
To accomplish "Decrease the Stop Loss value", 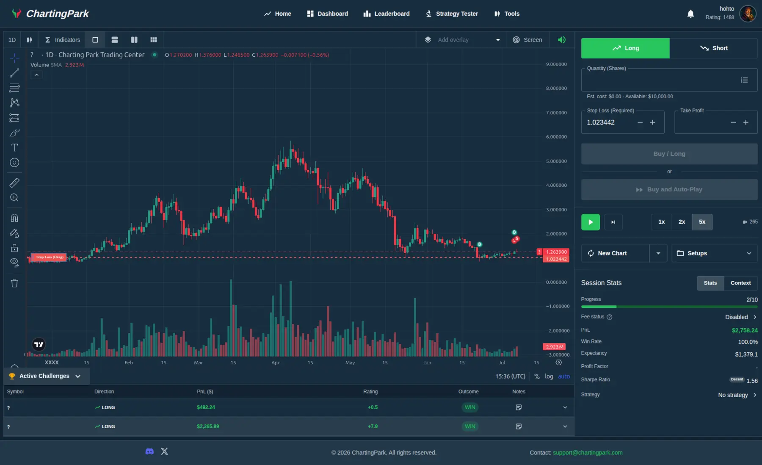I will click(640, 122).
